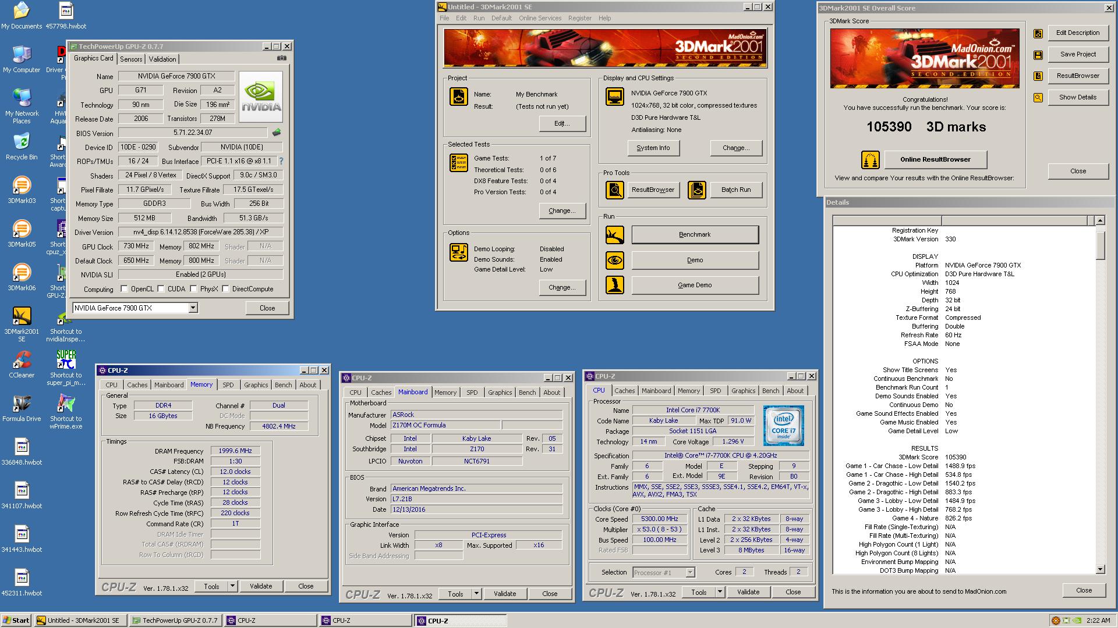Click Details list scroll down arrow
The image size is (1118, 628).
(1100, 569)
